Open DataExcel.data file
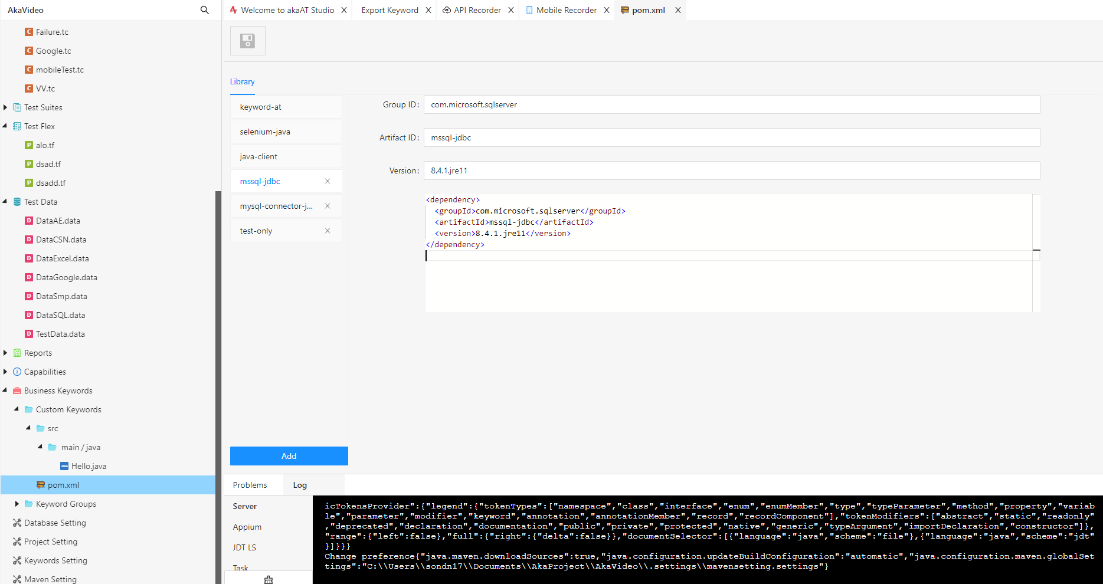This screenshot has width=1103, height=584. click(x=62, y=258)
